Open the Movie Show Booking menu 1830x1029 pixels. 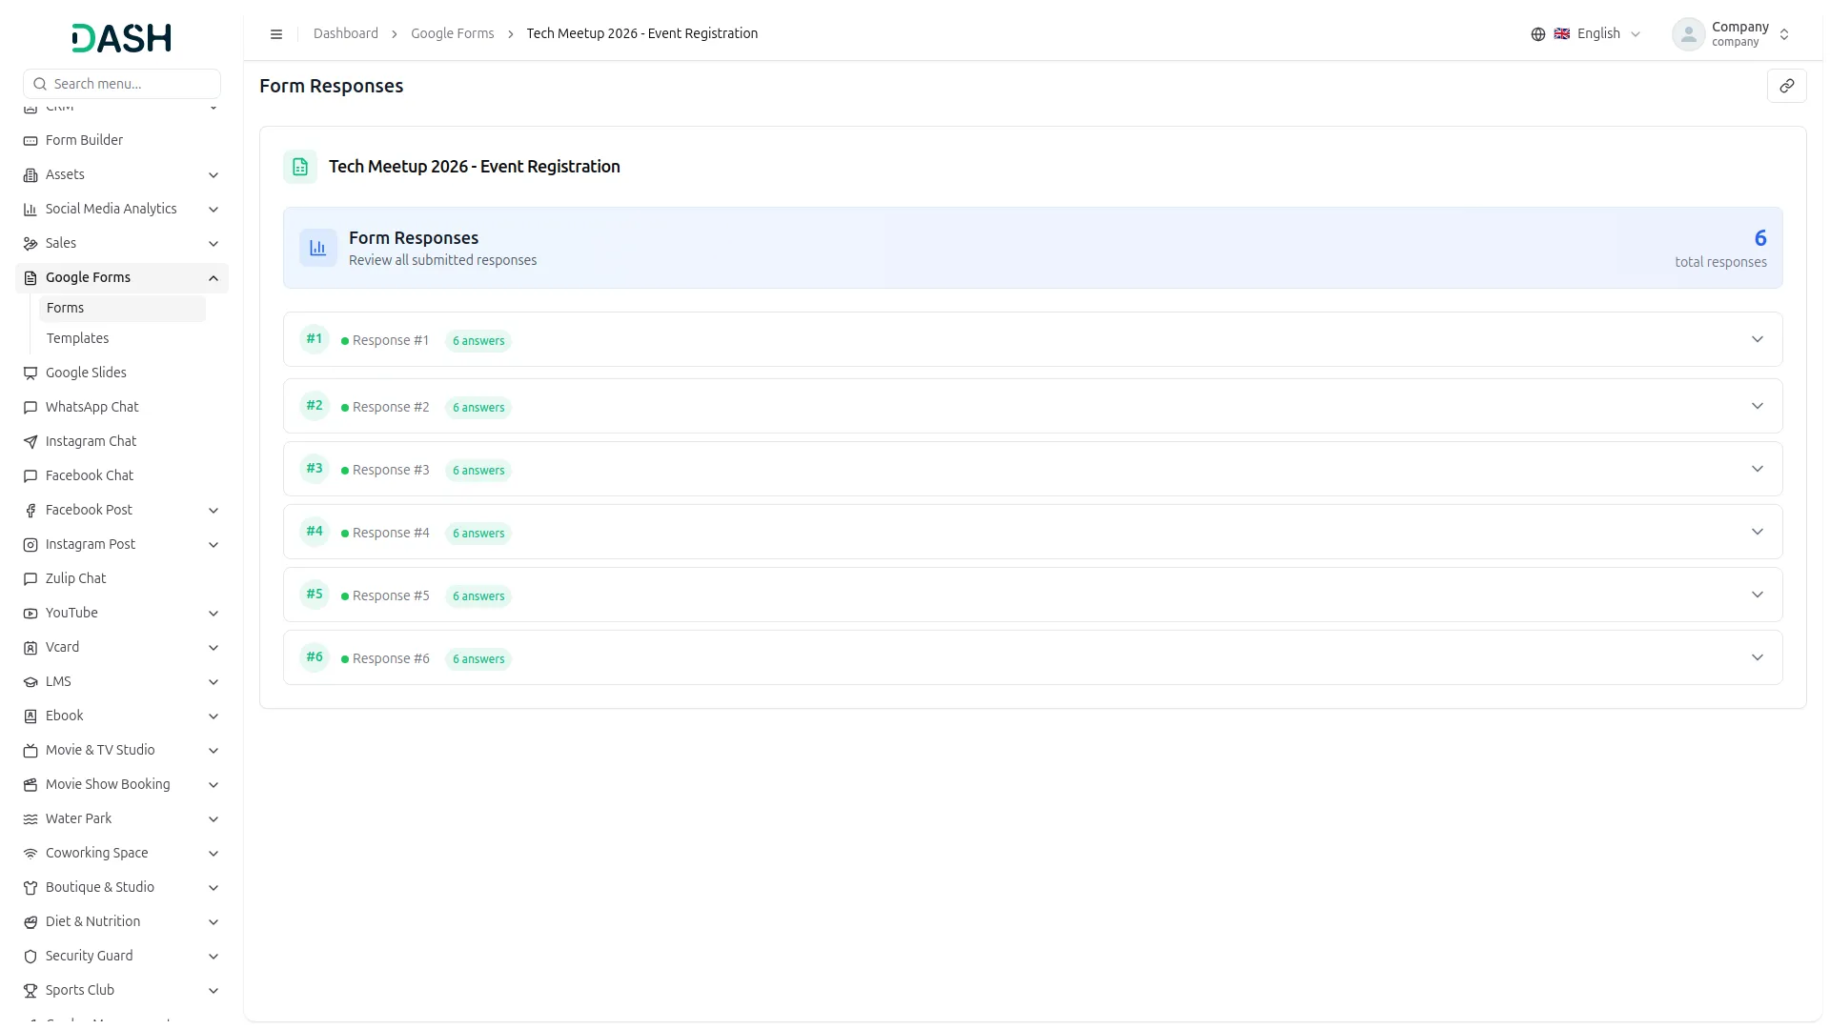point(122,785)
